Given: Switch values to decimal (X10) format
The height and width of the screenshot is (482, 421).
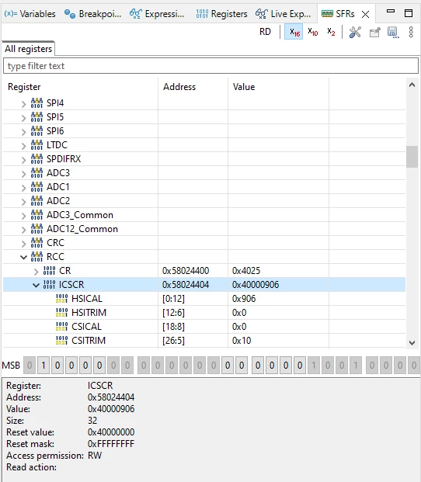Looking at the screenshot, I should tap(312, 32).
